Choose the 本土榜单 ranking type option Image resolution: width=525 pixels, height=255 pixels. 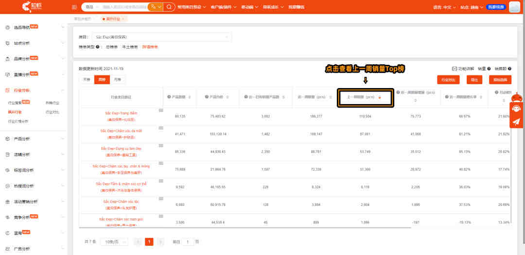coord(130,47)
